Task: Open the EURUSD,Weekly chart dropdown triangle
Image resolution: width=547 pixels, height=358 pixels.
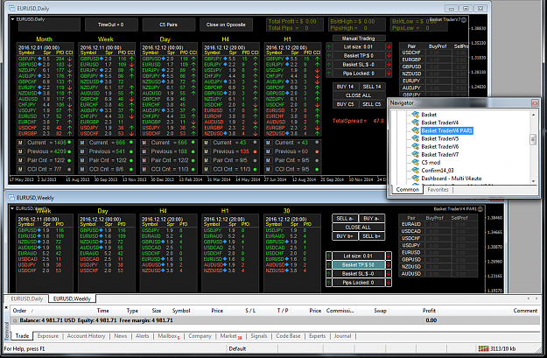Action: click(x=12, y=208)
